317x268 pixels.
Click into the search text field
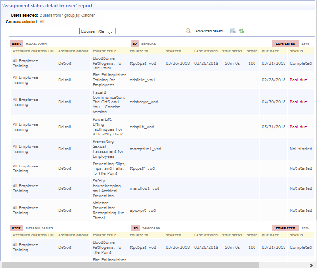tap(149, 31)
